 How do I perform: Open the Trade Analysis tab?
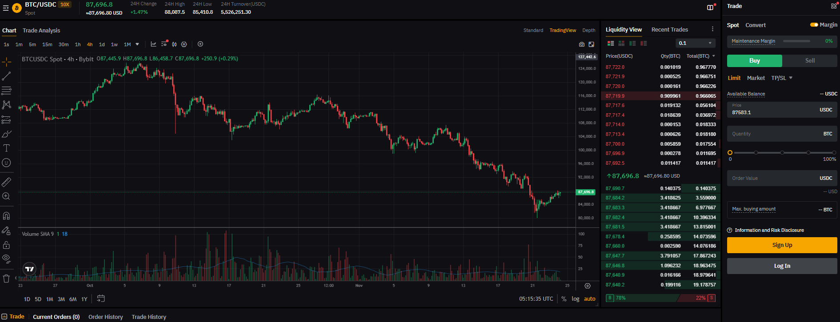pyautogui.click(x=41, y=31)
